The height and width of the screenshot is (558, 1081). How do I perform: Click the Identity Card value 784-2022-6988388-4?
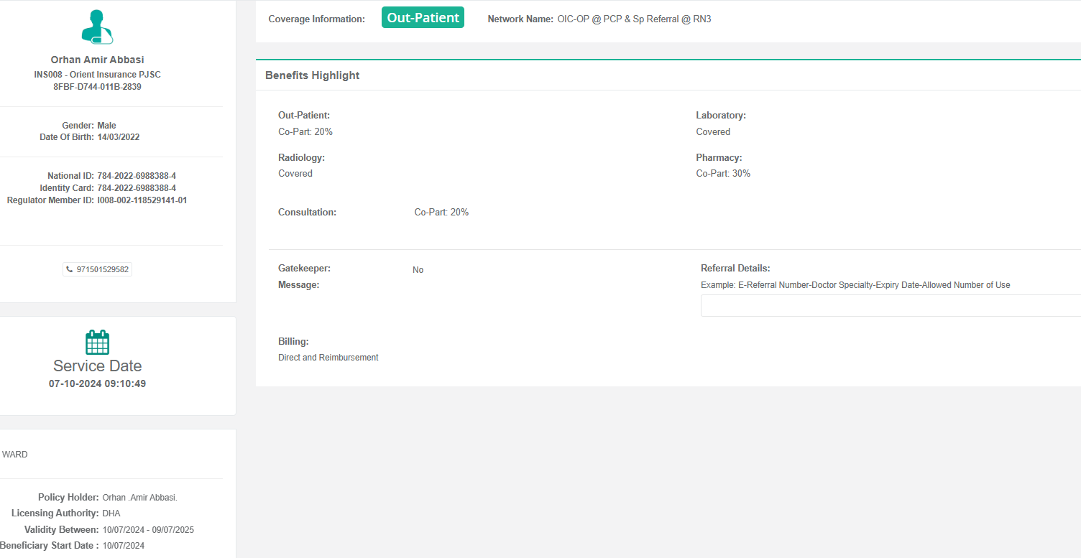tap(137, 188)
